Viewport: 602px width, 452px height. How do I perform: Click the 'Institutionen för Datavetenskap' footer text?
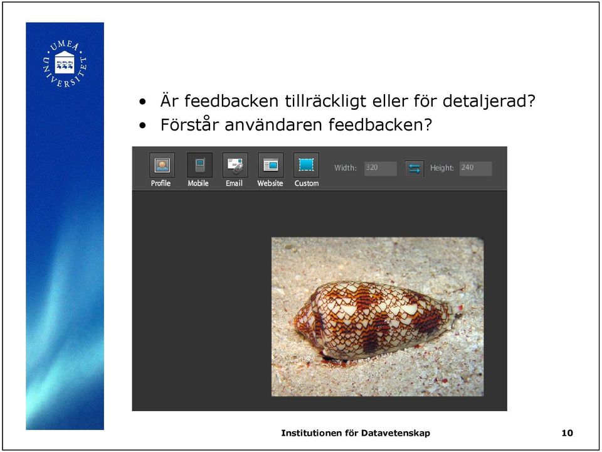point(356,433)
